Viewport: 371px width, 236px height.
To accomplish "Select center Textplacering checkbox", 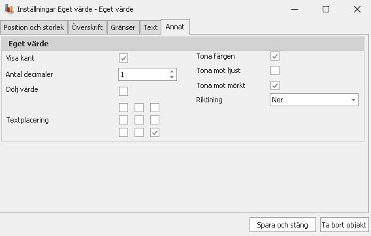I will click(x=139, y=120).
